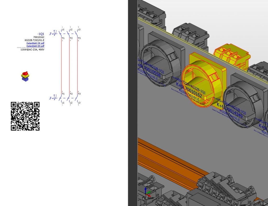Click the top L1 terminal label
This screenshot has width=268, height=206.
pyautogui.click(x=63, y=30)
